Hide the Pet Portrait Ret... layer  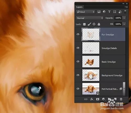[78, 89]
